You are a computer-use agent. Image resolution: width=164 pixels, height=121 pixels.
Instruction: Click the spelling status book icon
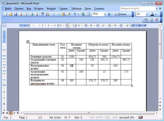[140, 117]
